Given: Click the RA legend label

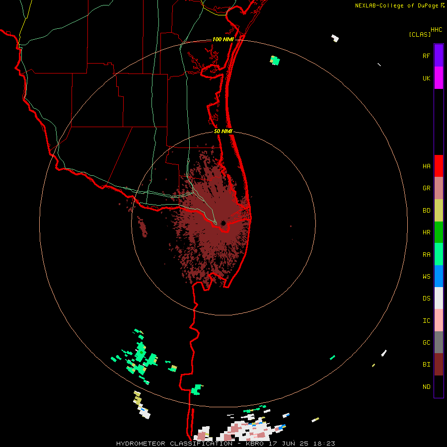Looking at the screenshot, I should click(x=426, y=255).
